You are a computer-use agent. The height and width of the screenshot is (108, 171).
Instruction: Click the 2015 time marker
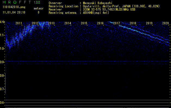[84, 23]
